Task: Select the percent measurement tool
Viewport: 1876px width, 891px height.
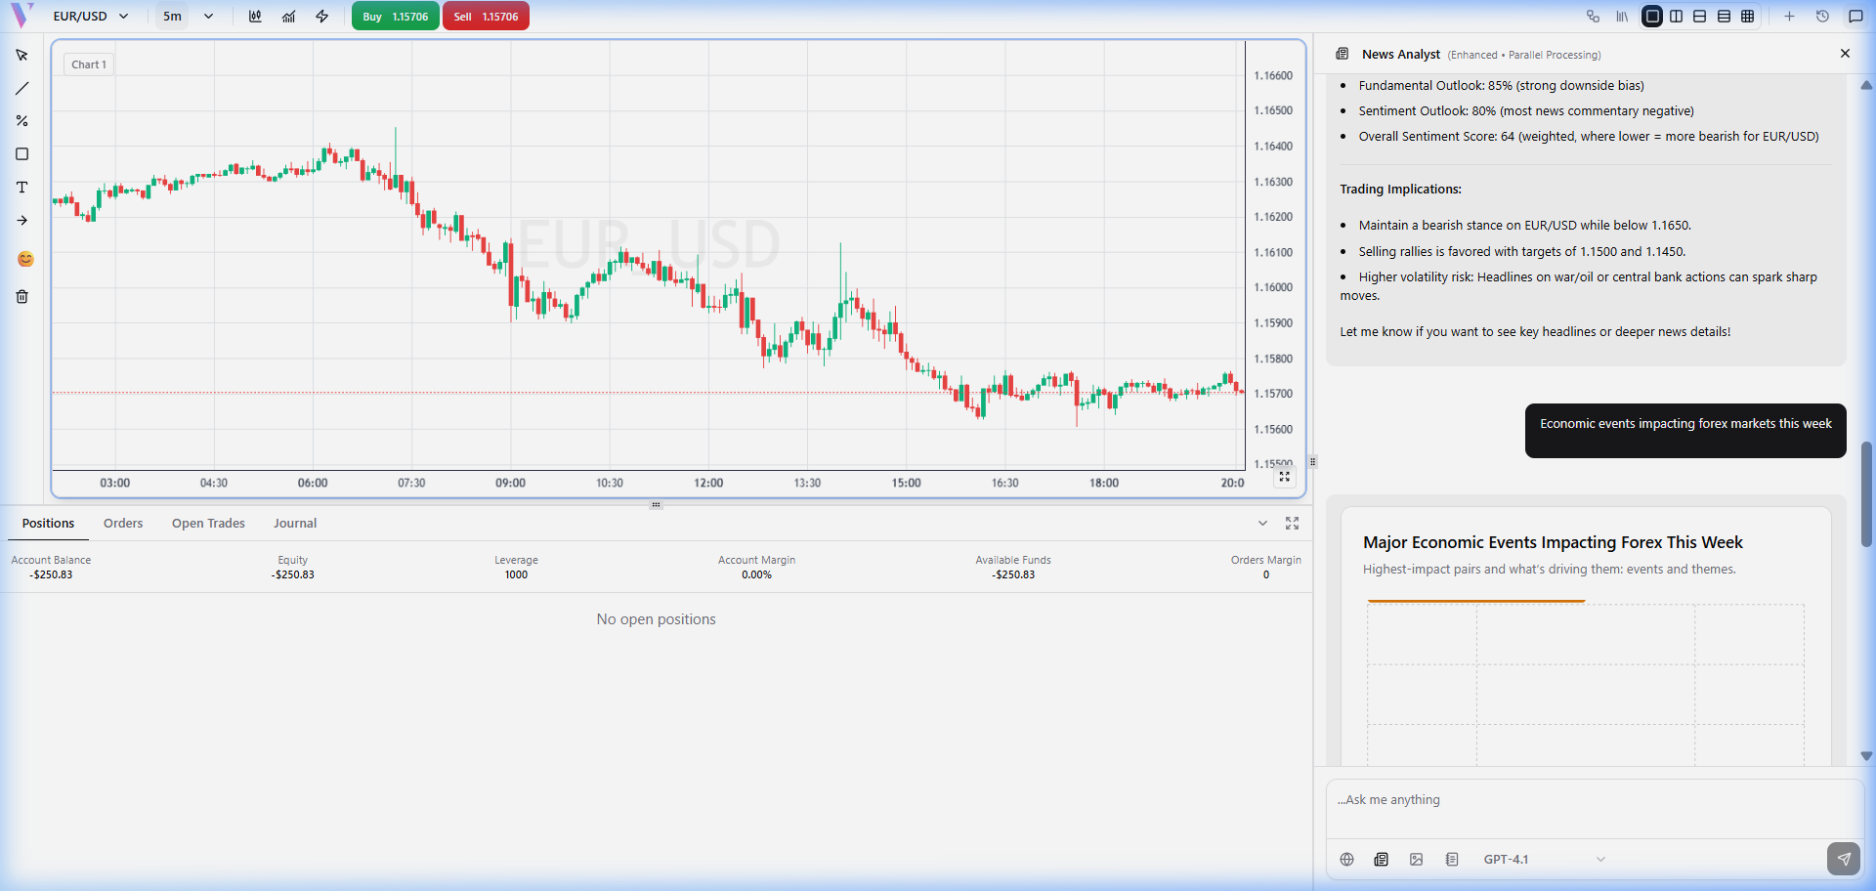Action: point(21,121)
